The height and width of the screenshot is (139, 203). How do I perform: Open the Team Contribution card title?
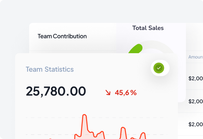tap(62, 36)
